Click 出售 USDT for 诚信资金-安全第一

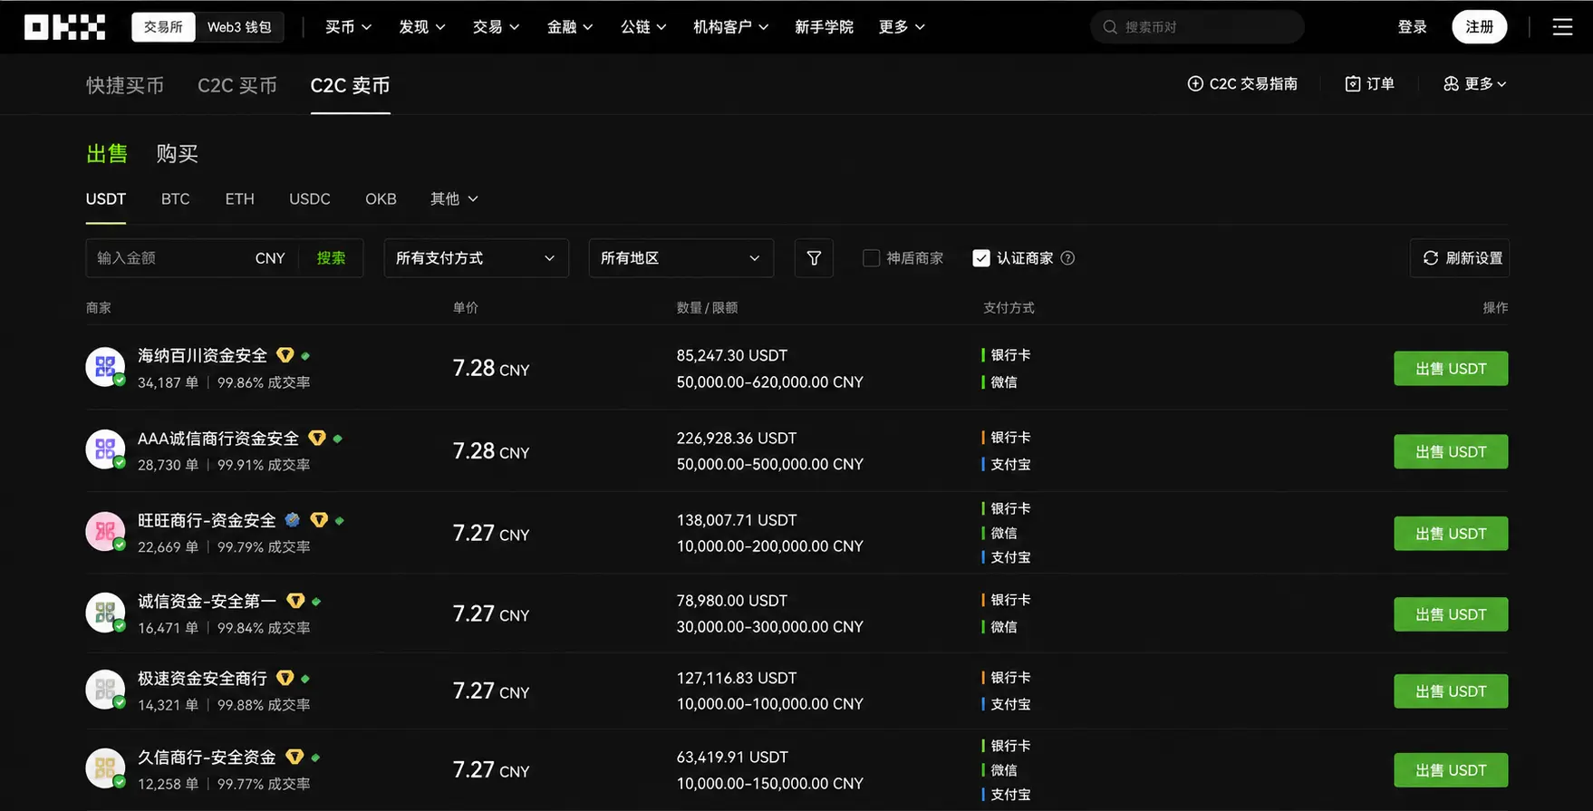point(1451,614)
